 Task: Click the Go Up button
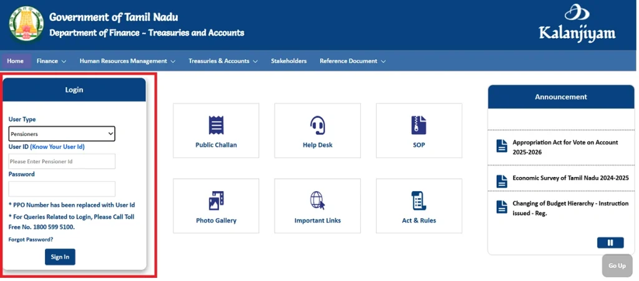tap(617, 265)
